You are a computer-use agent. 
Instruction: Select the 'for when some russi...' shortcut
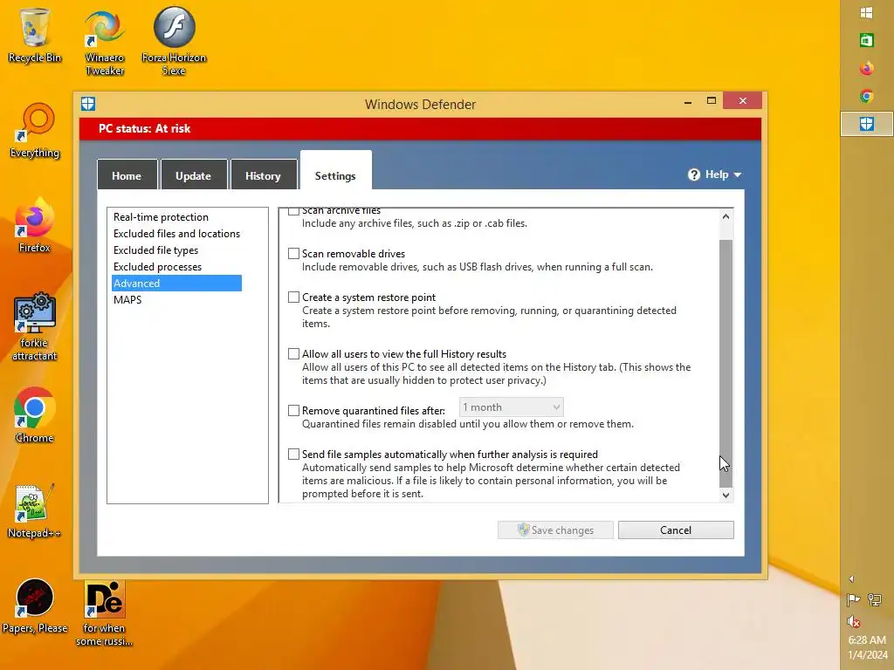pos(105,613)
